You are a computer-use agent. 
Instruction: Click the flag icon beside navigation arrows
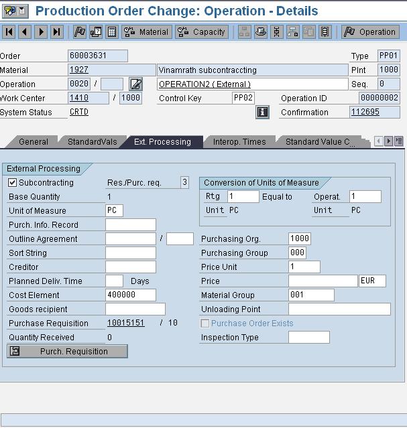[x=80, y=32]
